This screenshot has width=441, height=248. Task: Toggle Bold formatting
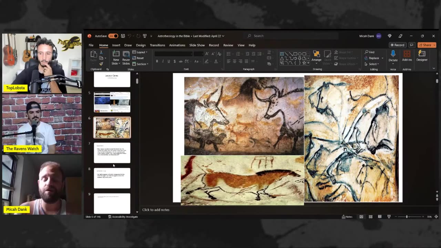[157, 61]
